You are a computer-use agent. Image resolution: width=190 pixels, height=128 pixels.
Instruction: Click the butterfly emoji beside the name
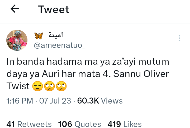point(39,35)
